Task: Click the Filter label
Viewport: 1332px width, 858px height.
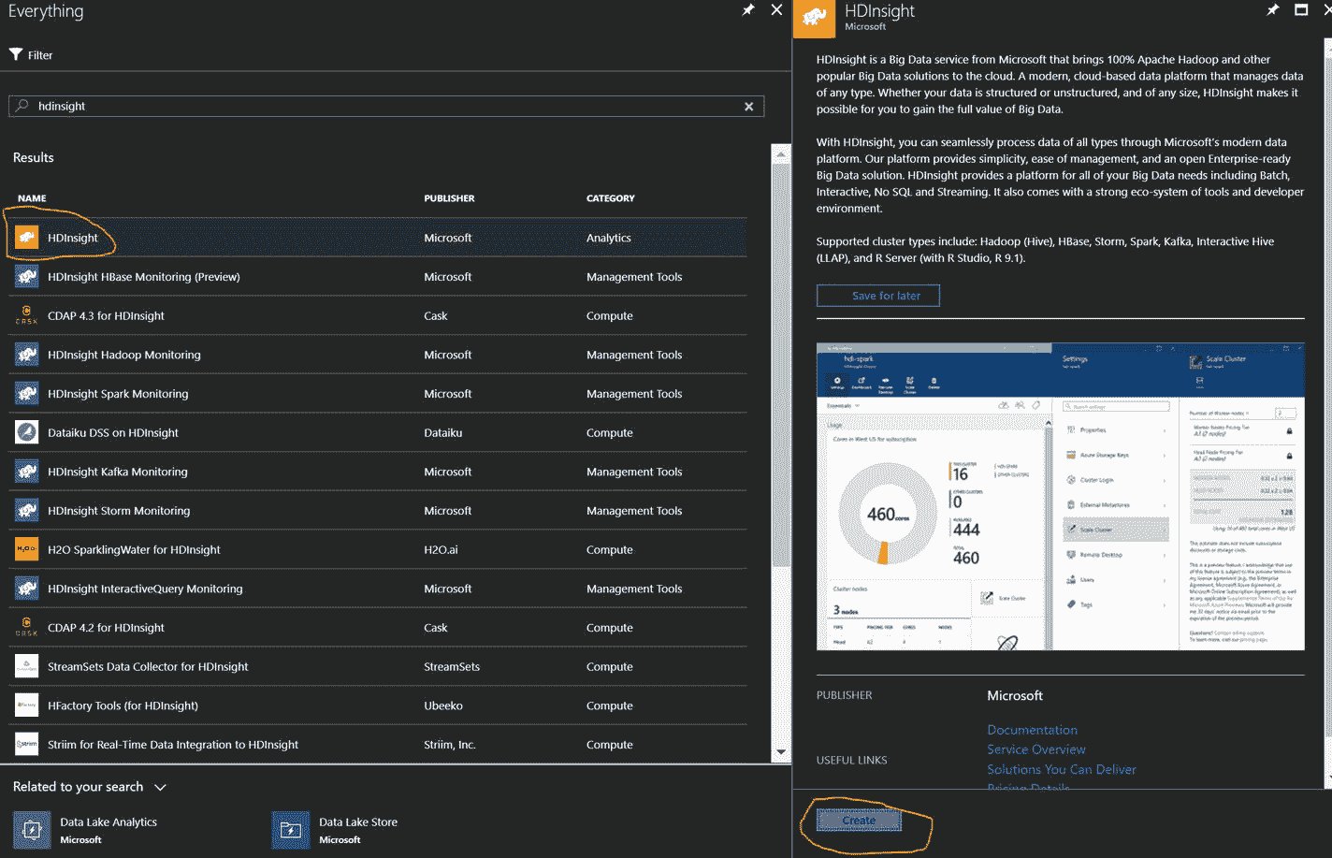Action: (40, 55)
